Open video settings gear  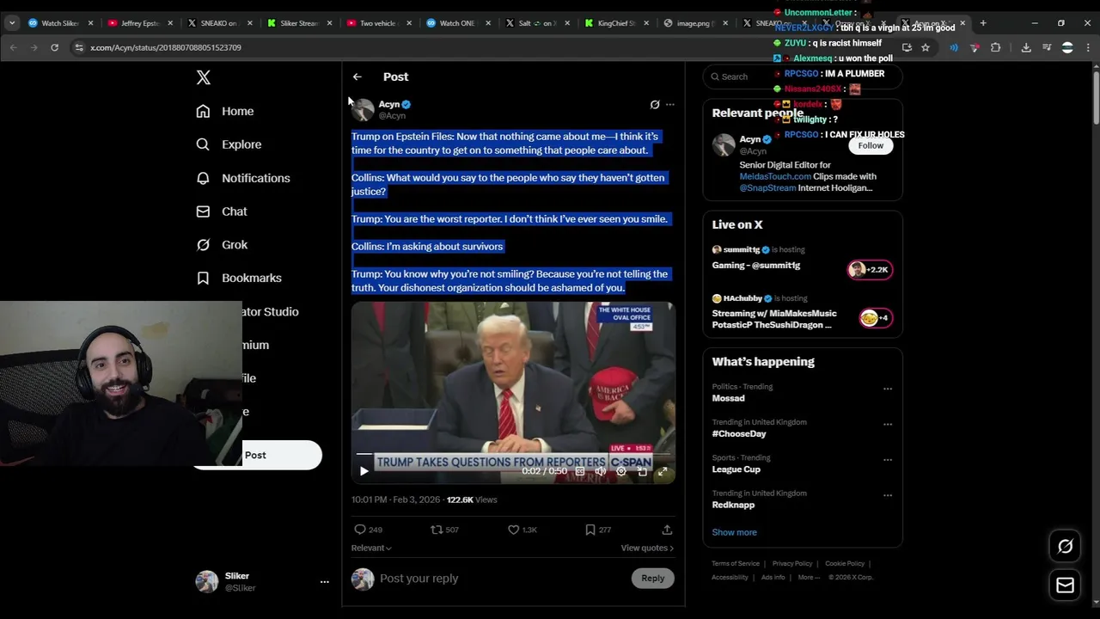[x=621, y=471]
